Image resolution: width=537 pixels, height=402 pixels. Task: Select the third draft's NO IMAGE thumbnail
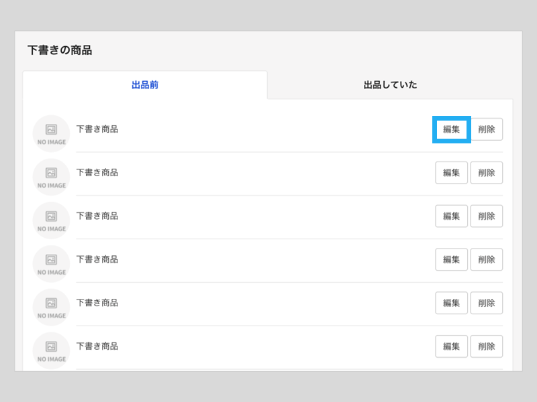click(x=52, y=220)
